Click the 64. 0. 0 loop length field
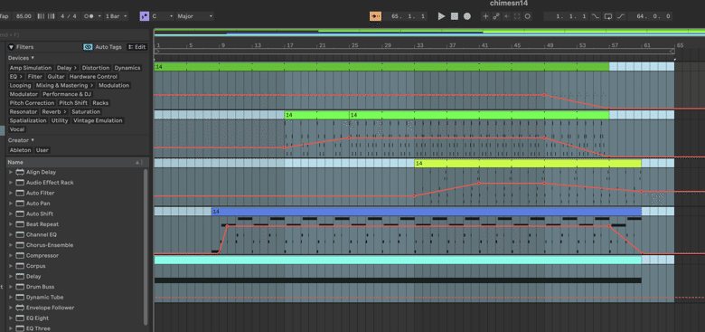Screen dimensions: 705x332 tap(650, 16)
